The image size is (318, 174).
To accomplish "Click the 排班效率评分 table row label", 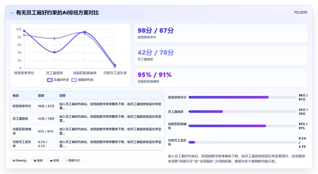I will [22, 106].
